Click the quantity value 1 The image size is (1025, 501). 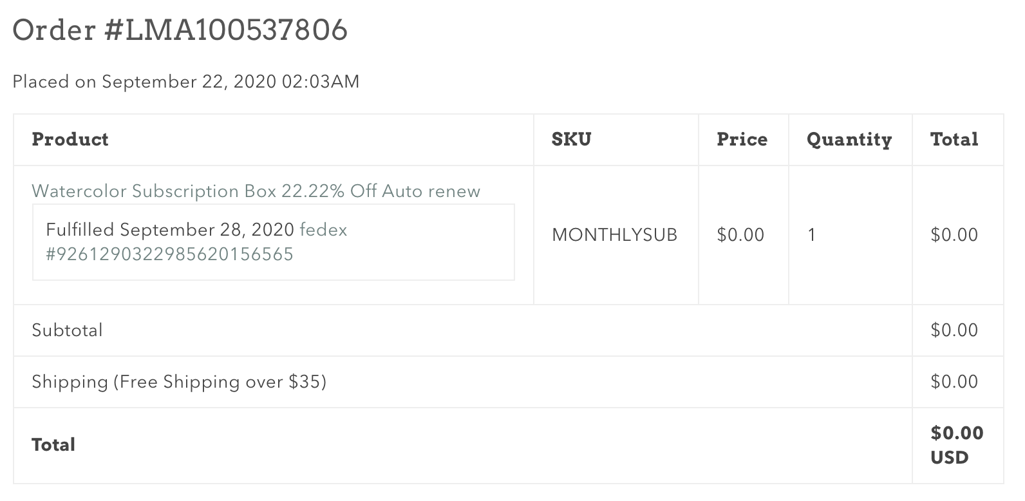coord(812,235)
